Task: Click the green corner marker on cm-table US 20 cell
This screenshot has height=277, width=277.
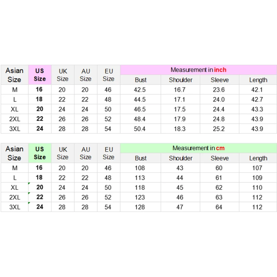Action: pos(30,184)
